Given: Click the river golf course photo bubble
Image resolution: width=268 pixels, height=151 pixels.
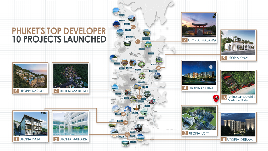Looking at the screenshot, I should (x=147, y=32).
